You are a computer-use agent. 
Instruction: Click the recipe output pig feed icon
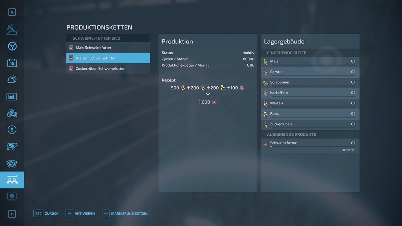click(x=214, y=102)
